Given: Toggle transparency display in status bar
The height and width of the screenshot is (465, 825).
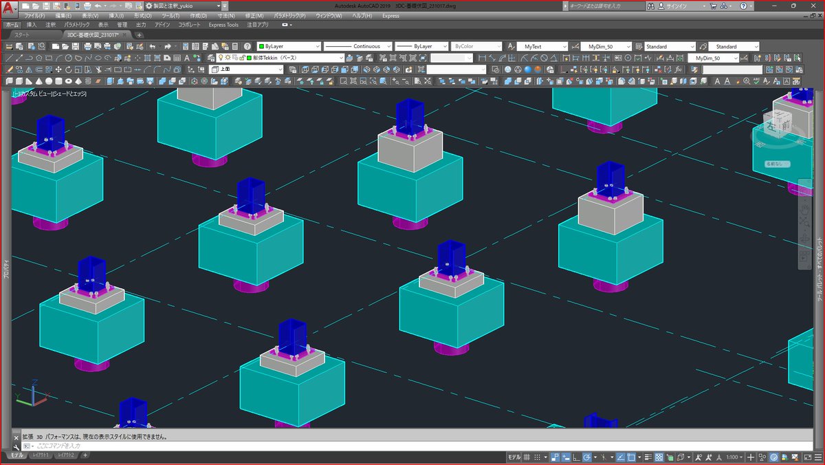Looking at the screenshot, I should coord(659,457).
